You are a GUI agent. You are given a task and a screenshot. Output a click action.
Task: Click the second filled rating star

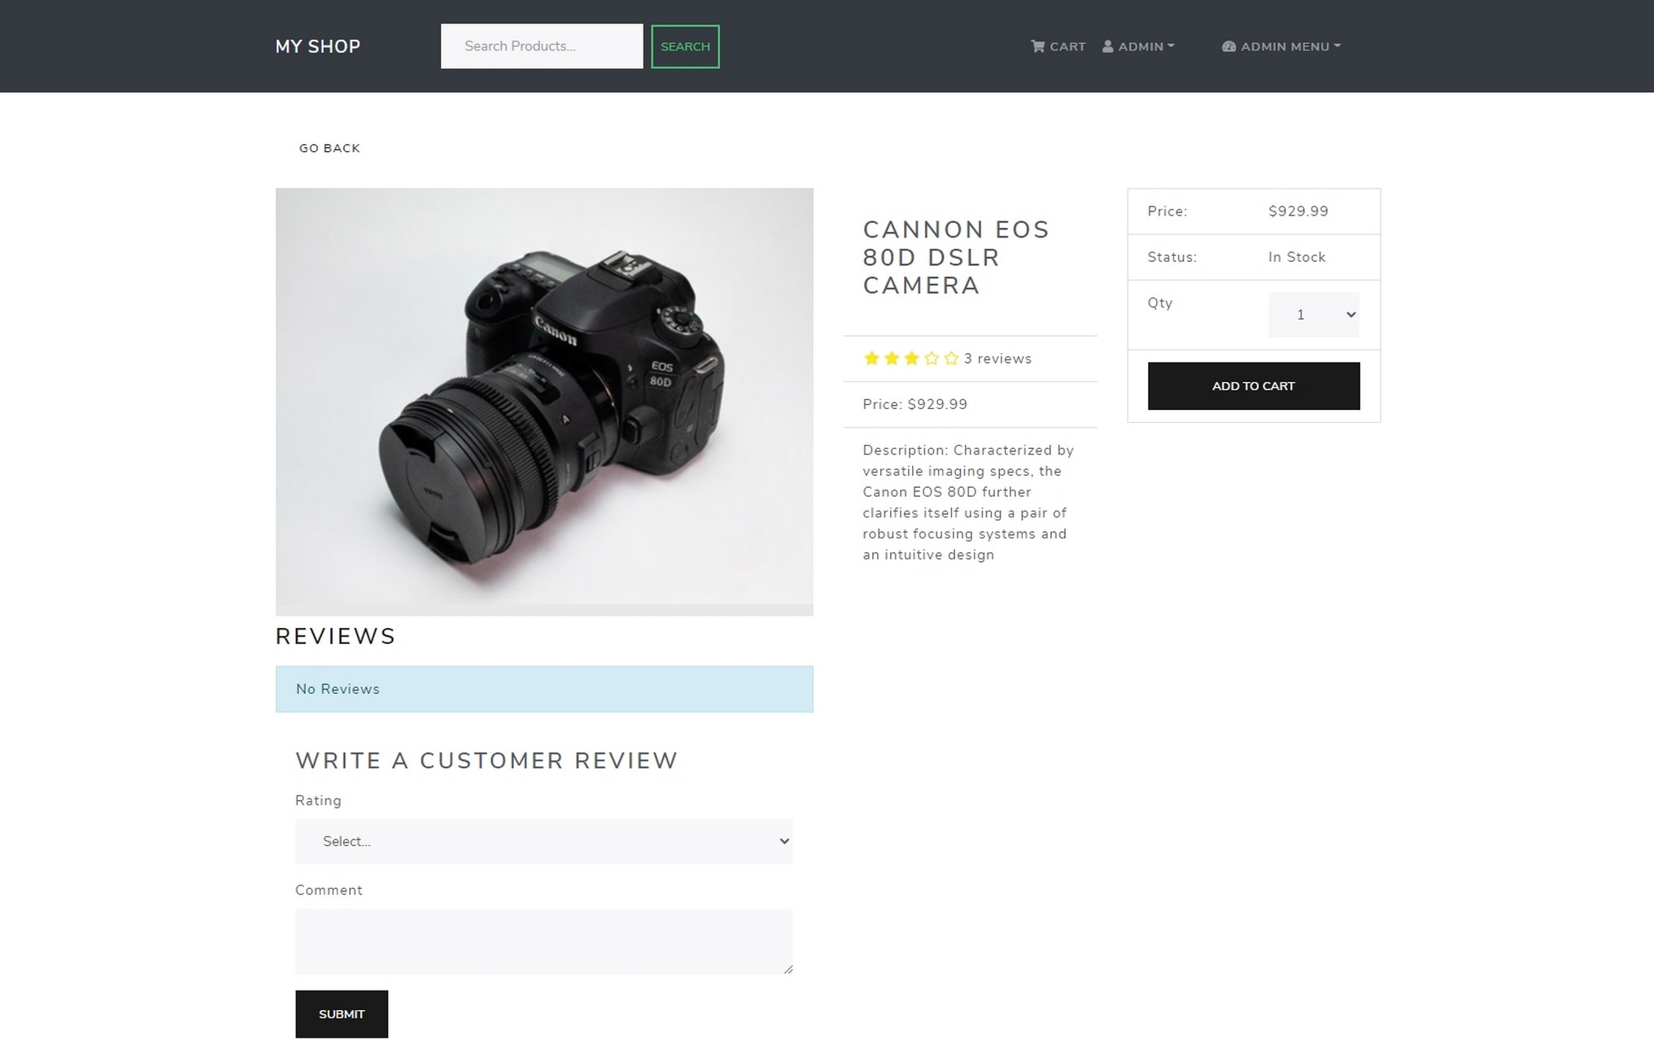pyautogui.click(x=892, y=359)
